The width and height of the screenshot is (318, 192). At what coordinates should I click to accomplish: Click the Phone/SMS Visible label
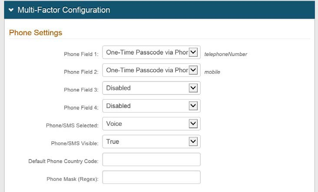[74, 143]
